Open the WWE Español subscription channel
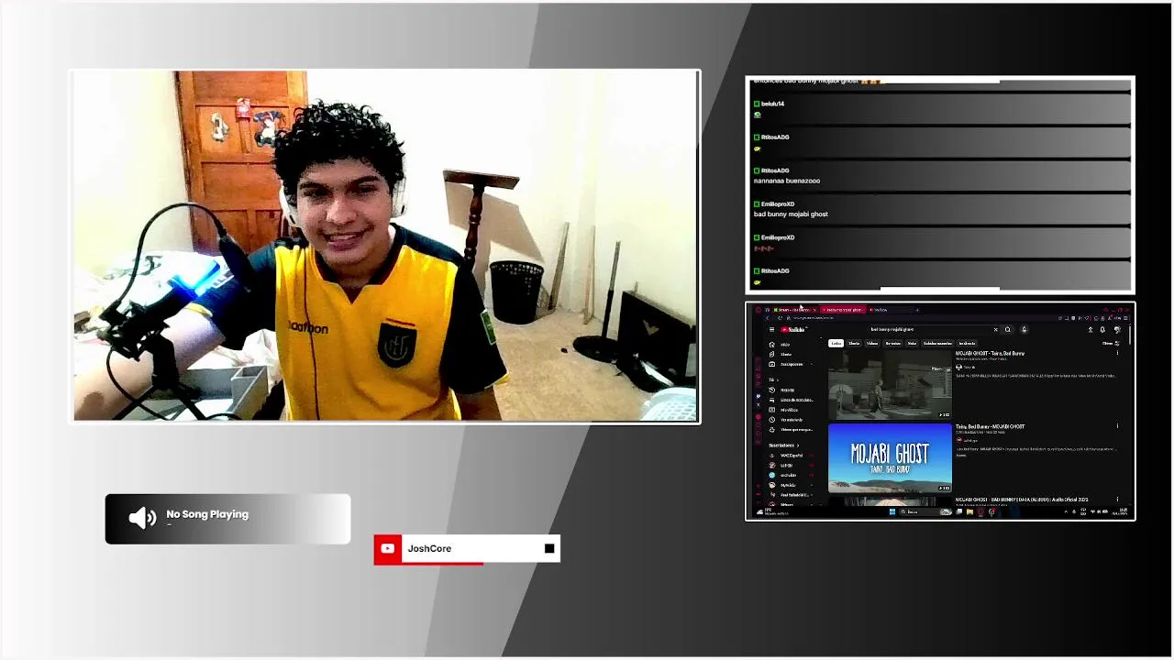The width and height of the screenshot is (1174, 660). (x=791, y=456)
